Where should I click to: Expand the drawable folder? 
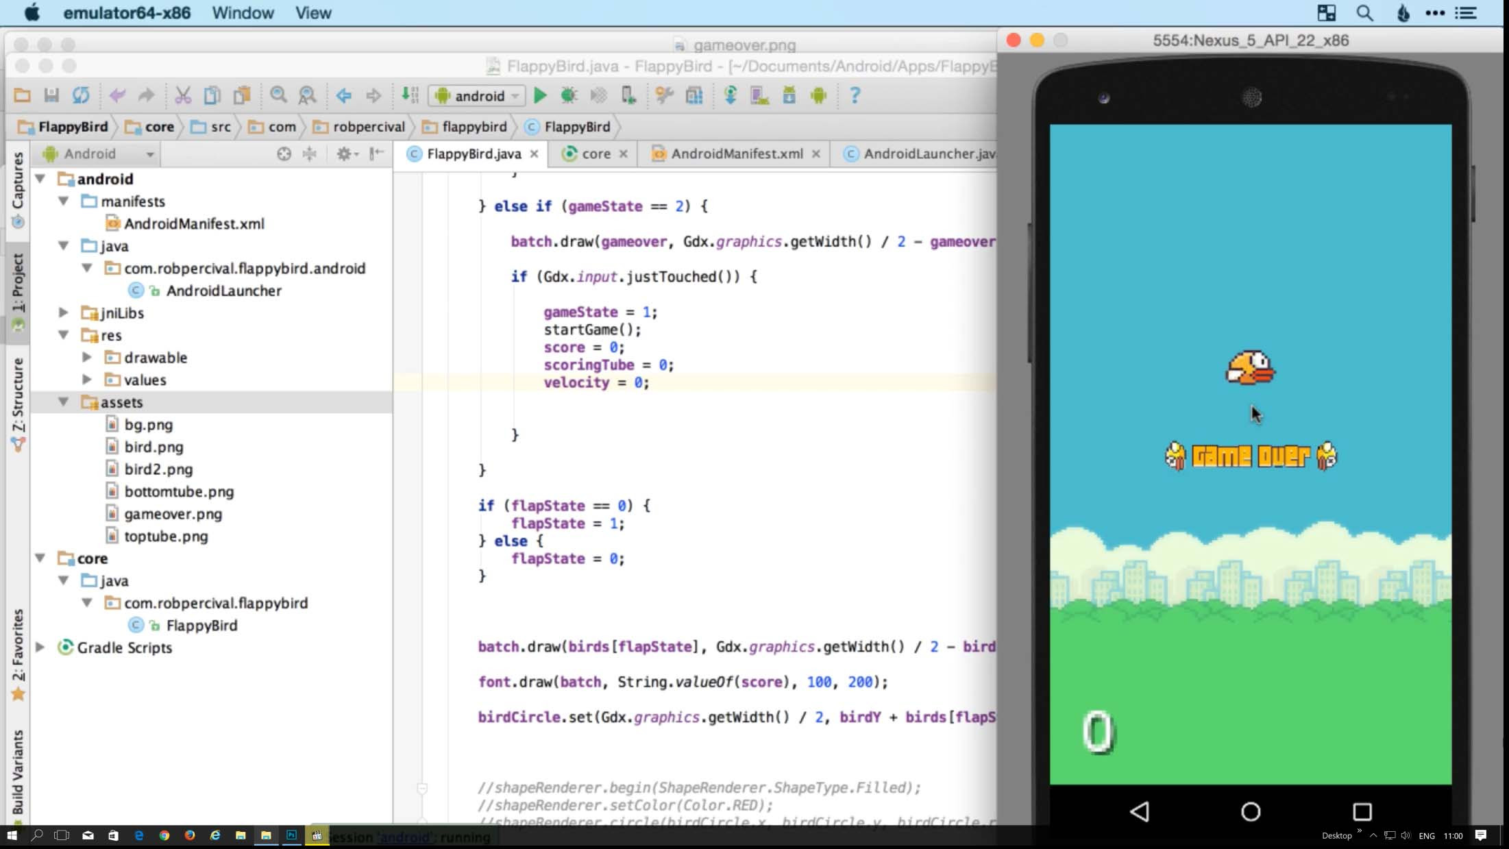(87, 357)
